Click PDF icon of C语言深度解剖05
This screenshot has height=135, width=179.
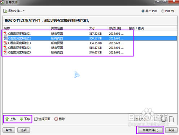click(5, 52)
